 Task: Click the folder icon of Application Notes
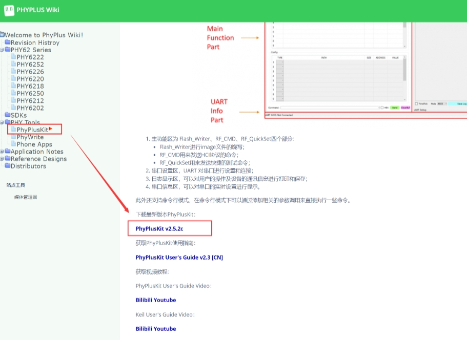8,151
